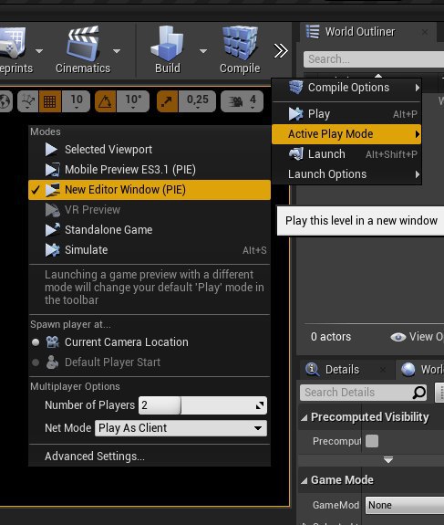444x525 pixels.
Task: Expand Build options dropdown arrow
Action: pyautogui.click(x=203, y=51)
